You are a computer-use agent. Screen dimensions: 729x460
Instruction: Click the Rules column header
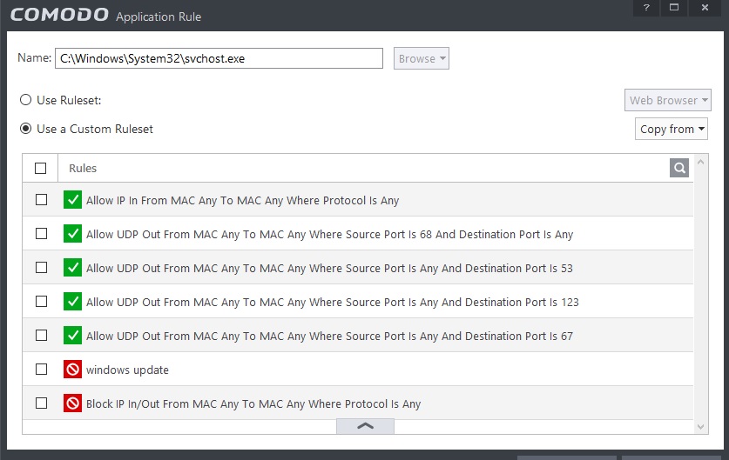pyautogui.click(x=83, y=168)
